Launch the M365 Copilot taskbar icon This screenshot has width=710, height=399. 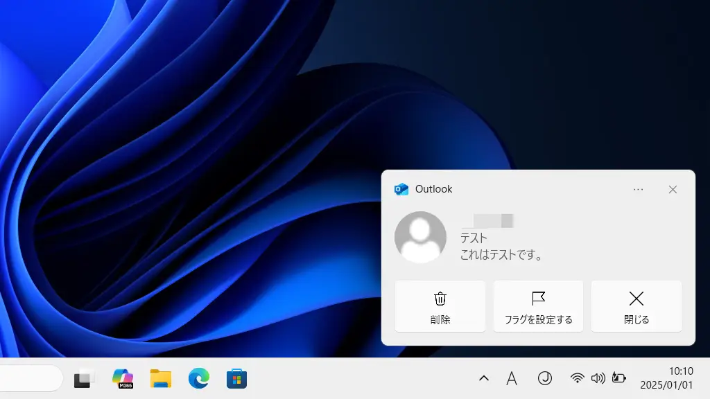(x=123, y=378)
